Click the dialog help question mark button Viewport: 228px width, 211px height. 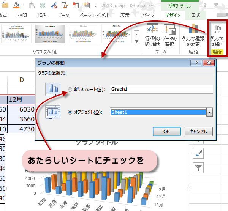pos(196,63)
